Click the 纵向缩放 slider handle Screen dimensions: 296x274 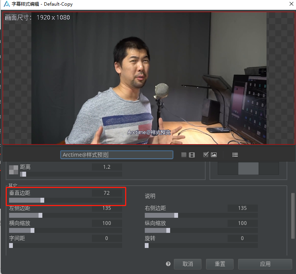[168, 230]
